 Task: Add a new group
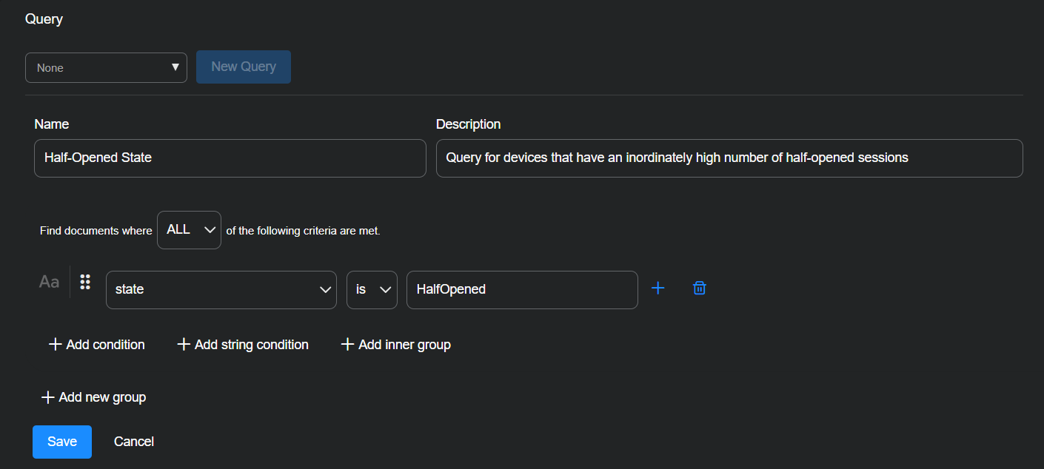[x=93, y=397]
